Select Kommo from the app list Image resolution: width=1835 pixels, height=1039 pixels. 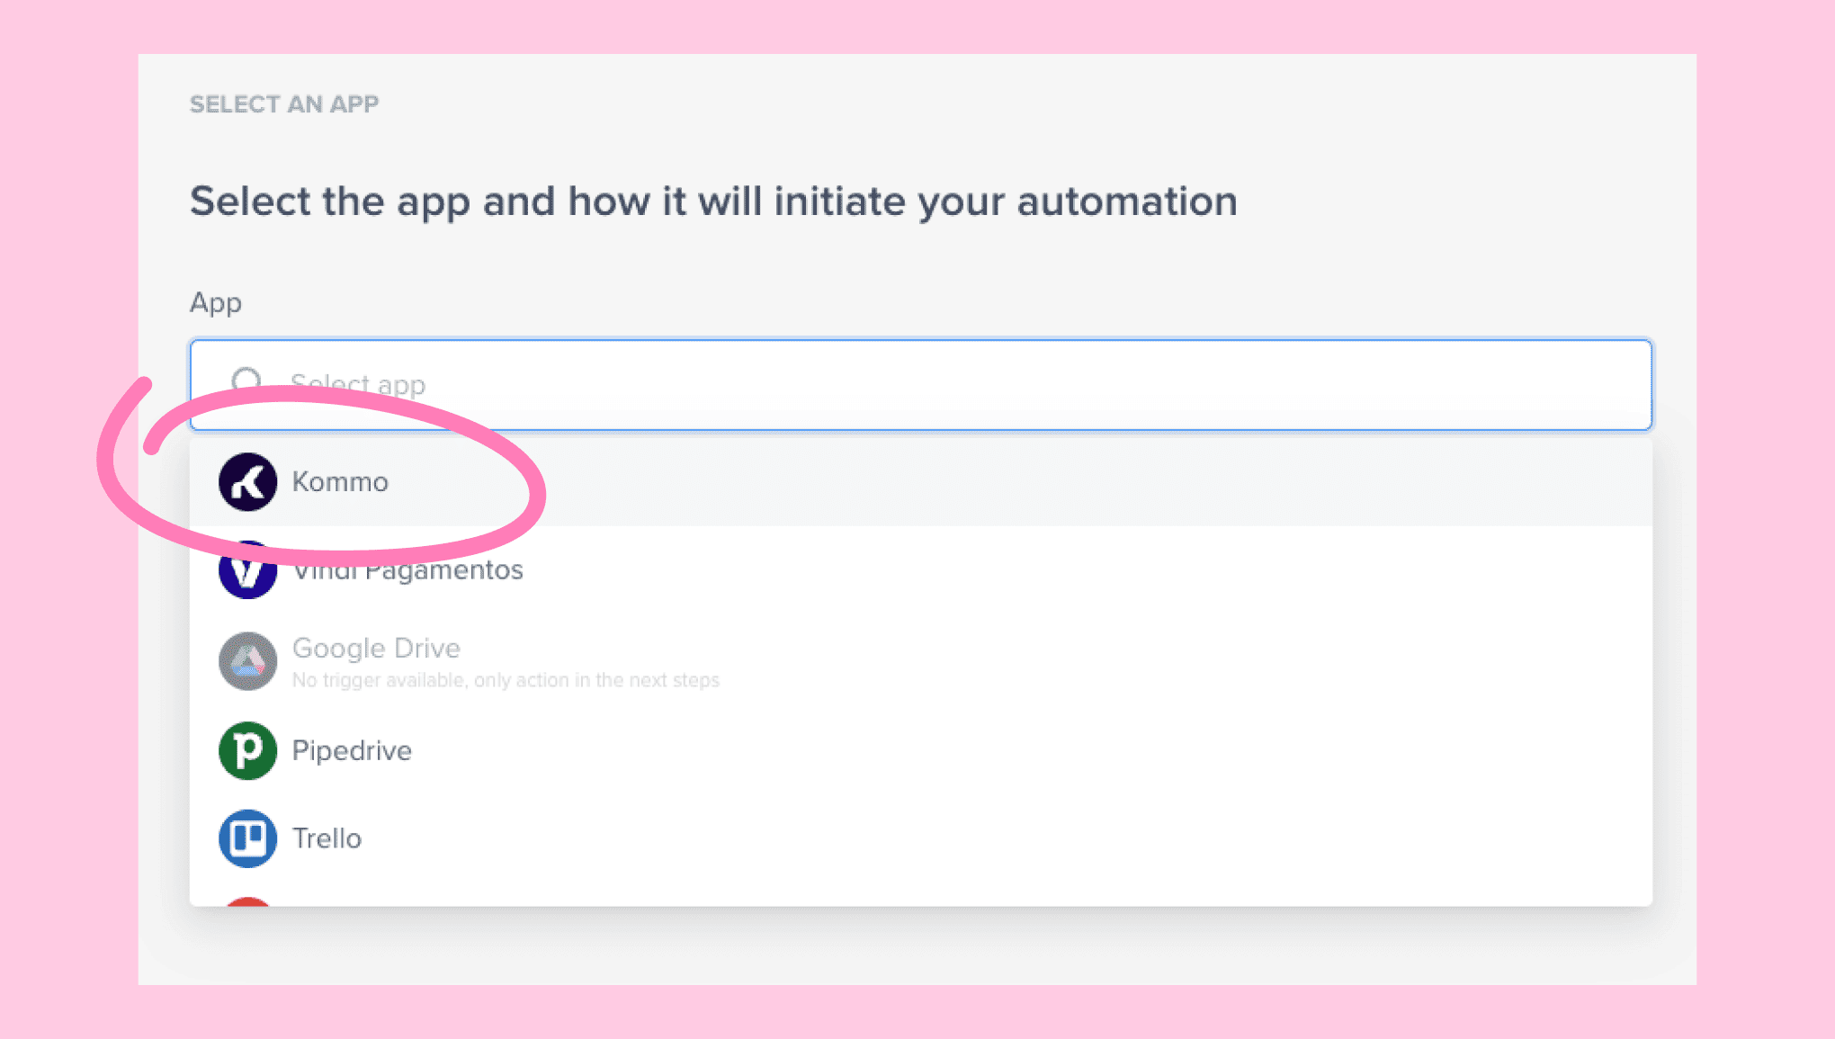tap(340, 482)
